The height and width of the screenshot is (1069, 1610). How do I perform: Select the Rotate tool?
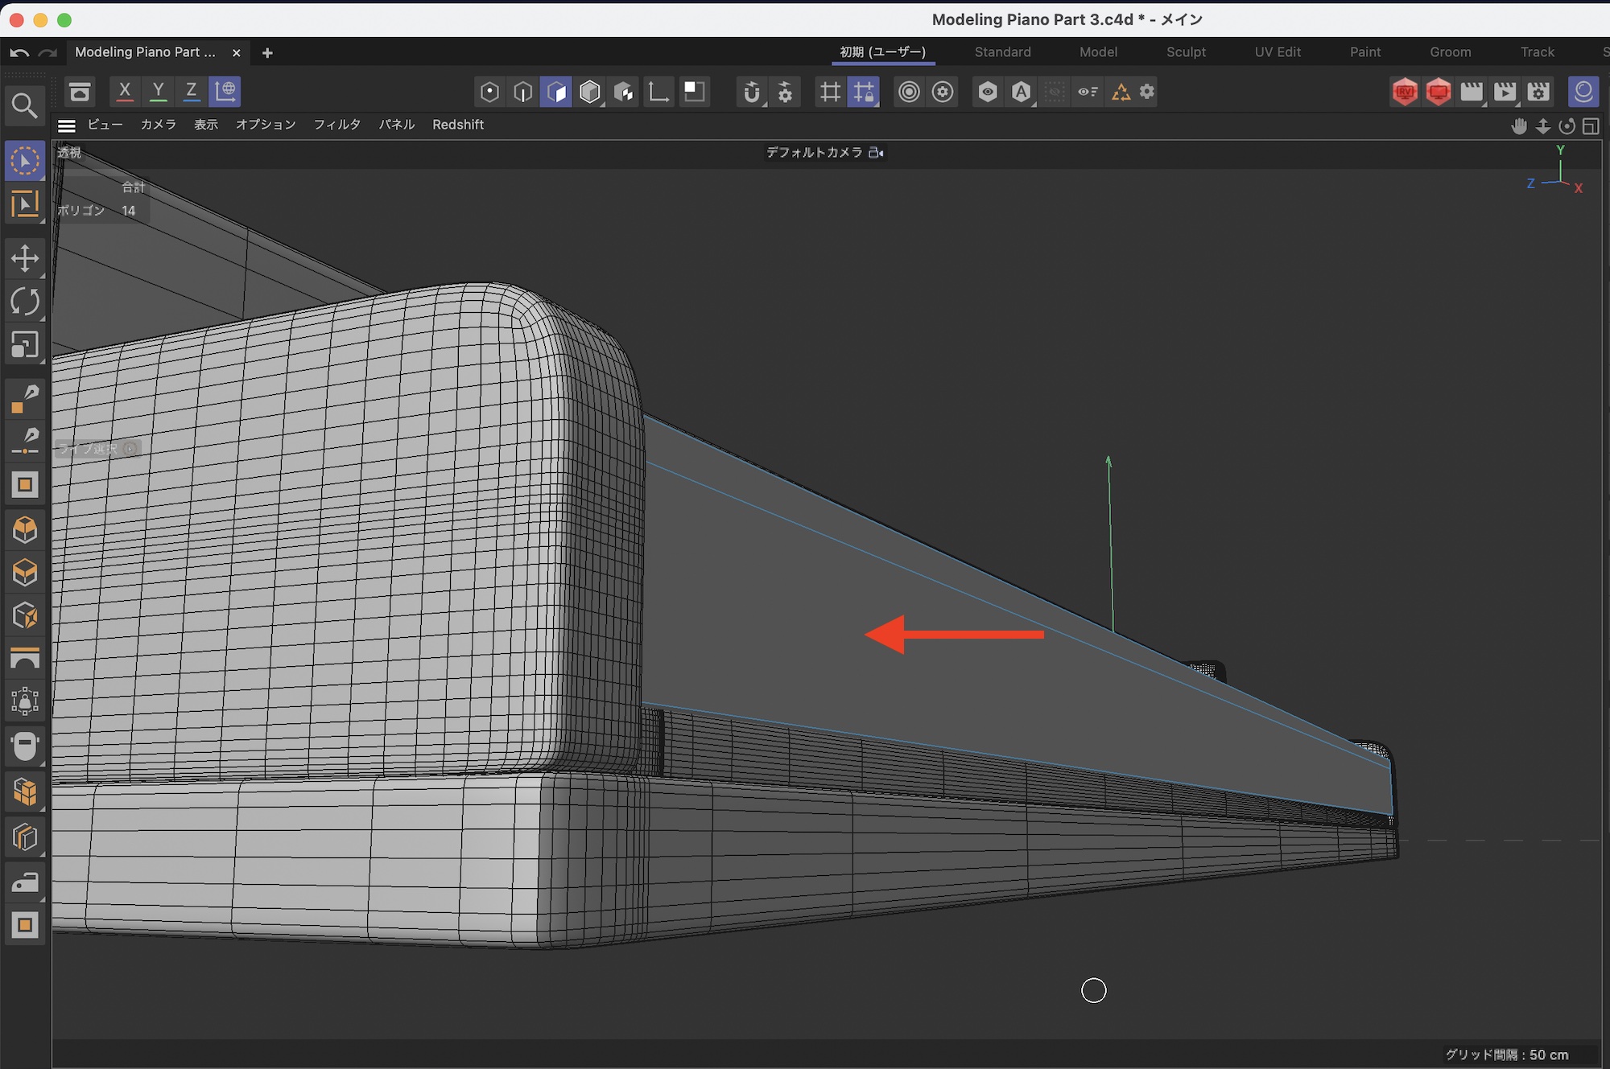click(24, 302)
